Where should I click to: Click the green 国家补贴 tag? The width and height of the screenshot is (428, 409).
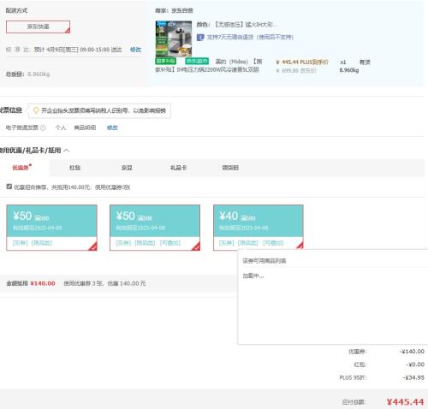click(165, 62)
